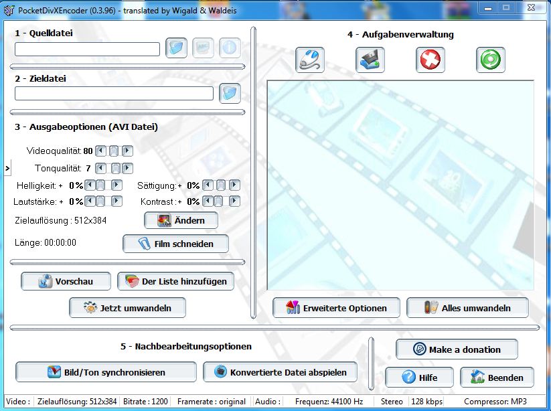Click Der Liste hinzufügen
Image resolution: width=551 pixels, height=411 pixels.
(175, 281)
